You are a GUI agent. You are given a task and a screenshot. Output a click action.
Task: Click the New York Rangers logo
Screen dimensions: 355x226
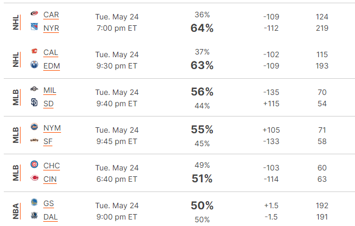34,26
